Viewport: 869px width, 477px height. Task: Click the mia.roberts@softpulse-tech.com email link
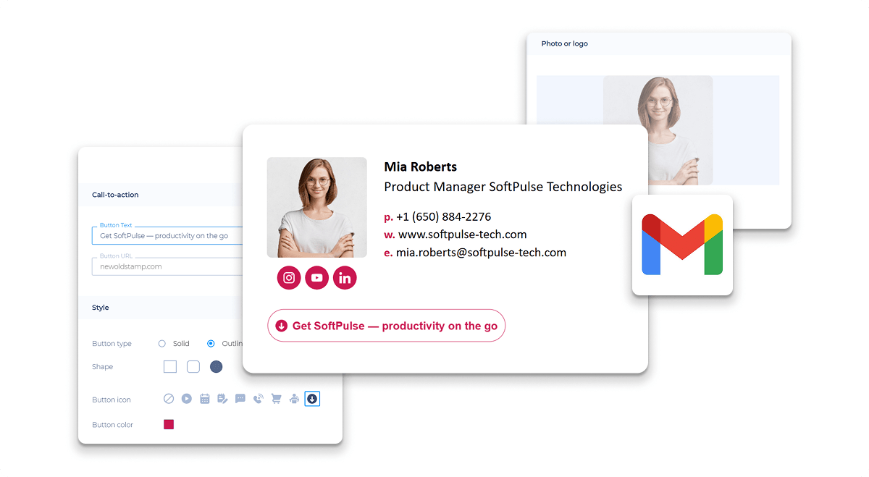click(x=481, y=253)
